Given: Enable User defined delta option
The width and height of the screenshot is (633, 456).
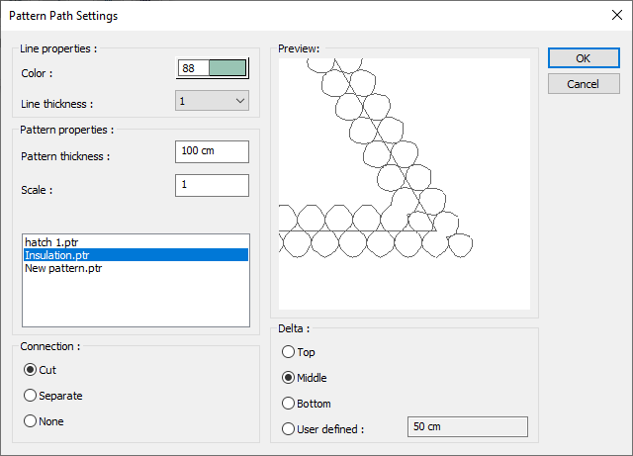Looking at the screenshot, I should (x=289, y=429).
